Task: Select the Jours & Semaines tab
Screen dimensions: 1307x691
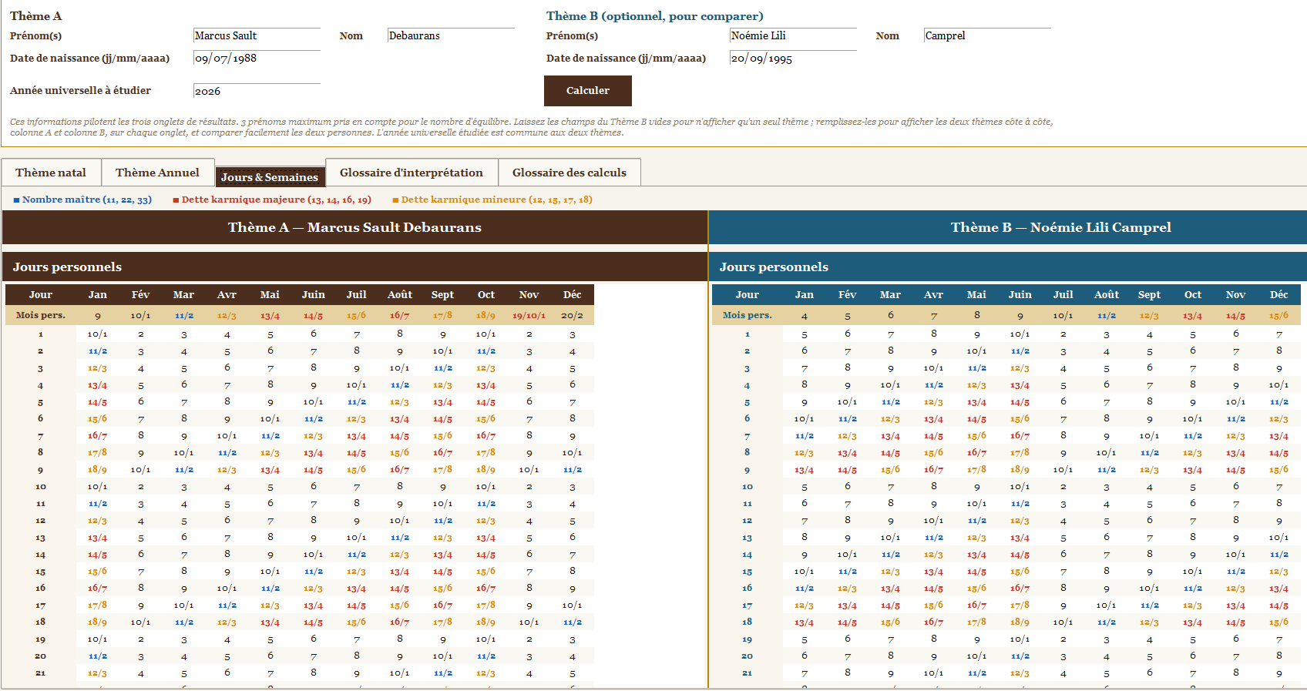Action: coord(270,177)
